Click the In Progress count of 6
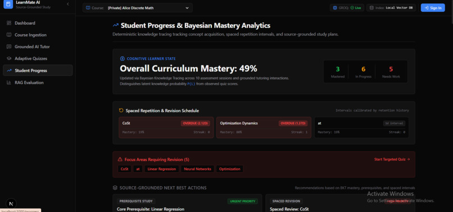 point(364,69)
